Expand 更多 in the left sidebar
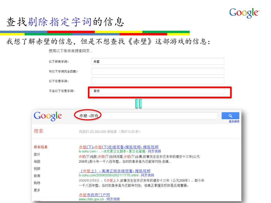271x203 pixels. pyautogui.click(x=37, y=190)
